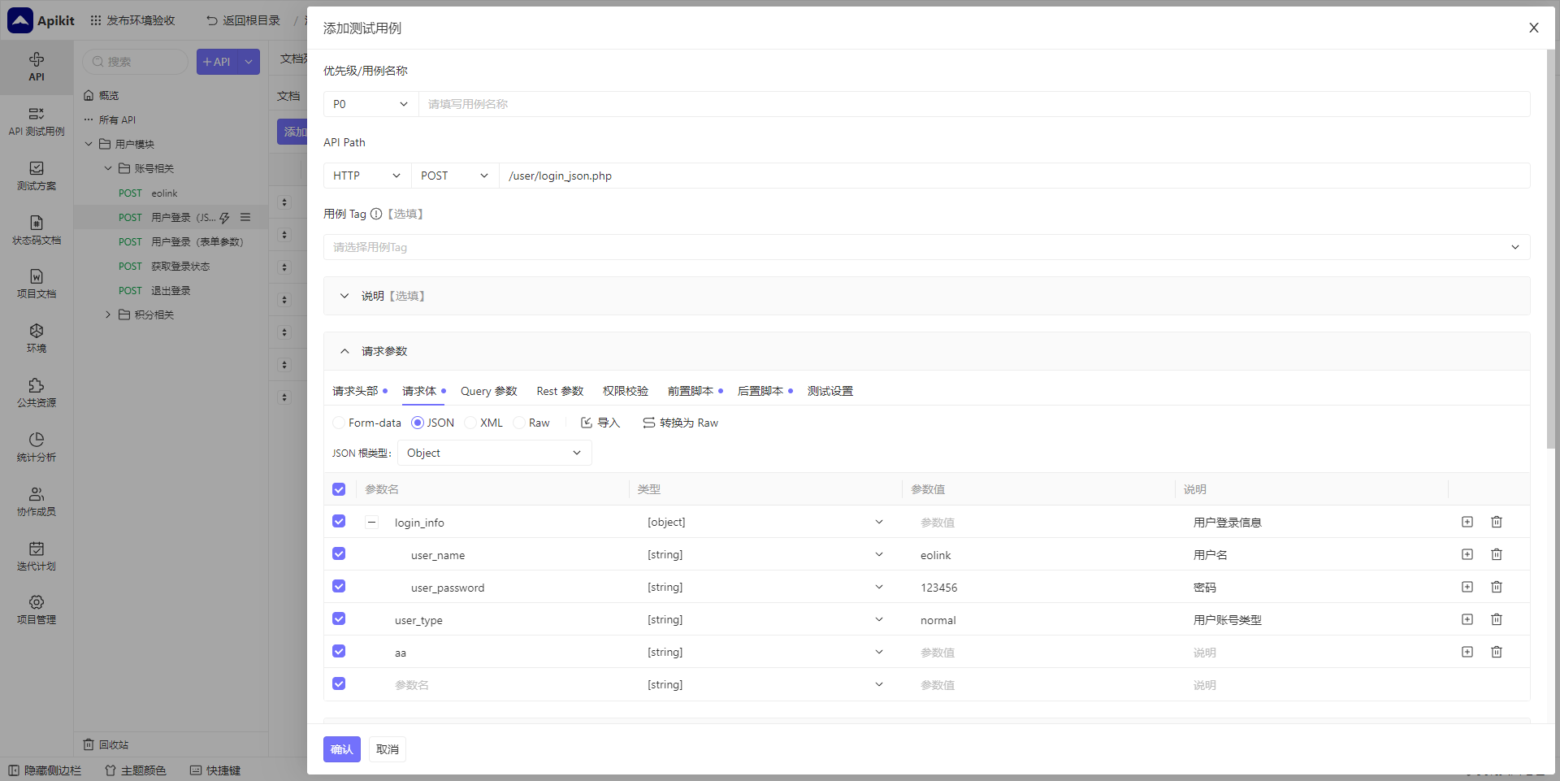Click 主题颜色 at the bottom
Viewport: 1560px width, 781px height.
pos(136,770)
